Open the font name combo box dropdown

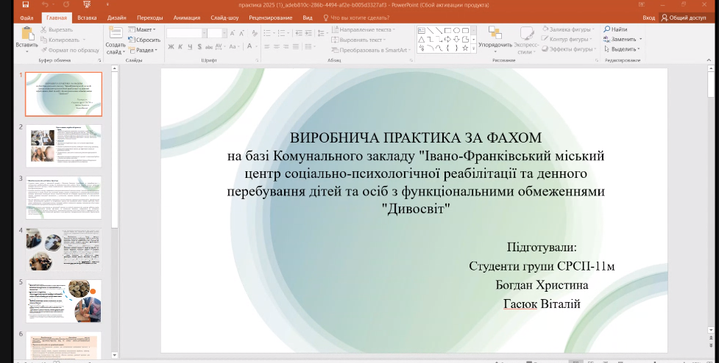tap(204, 33)
